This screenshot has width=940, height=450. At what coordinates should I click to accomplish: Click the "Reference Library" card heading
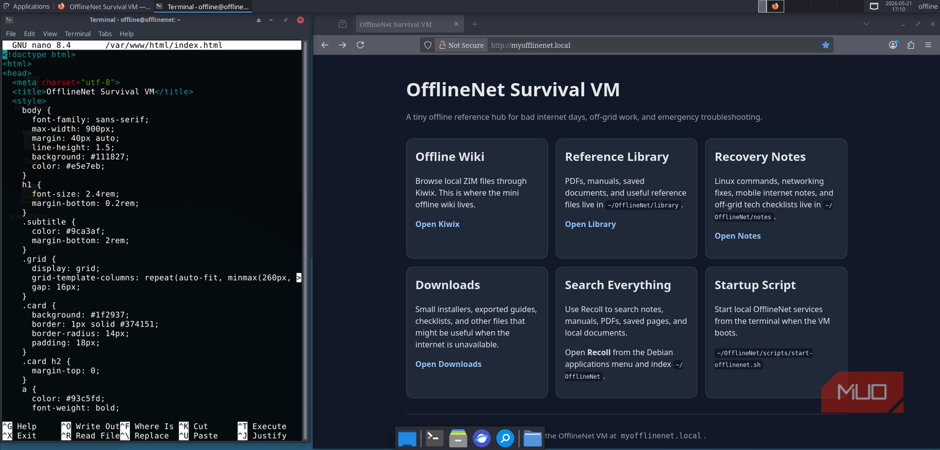[x=616, y=157]
